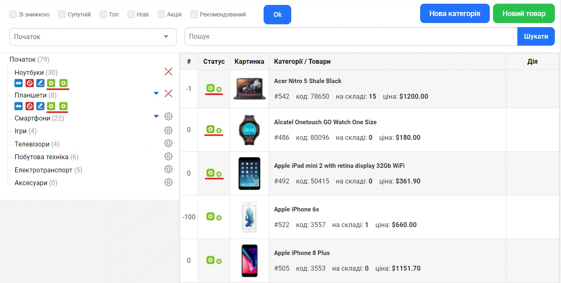Viewport: 561px width, 283px height.
Task: Click the red X beside Ноутбуки
Action: [168, 72]
